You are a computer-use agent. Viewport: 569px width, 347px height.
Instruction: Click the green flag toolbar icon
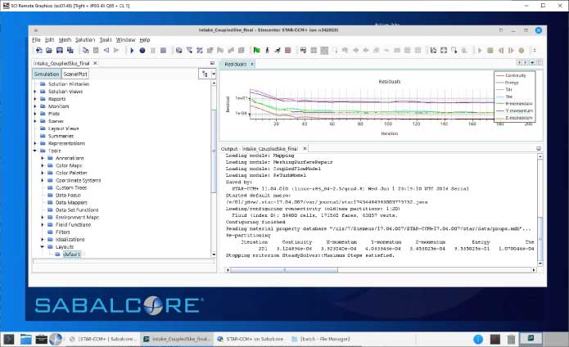point(256,51)
